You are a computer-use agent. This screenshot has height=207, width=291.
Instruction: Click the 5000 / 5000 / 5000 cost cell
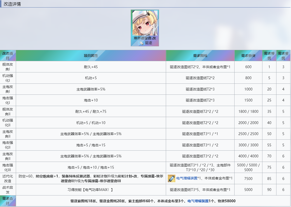tap(248, 167)
